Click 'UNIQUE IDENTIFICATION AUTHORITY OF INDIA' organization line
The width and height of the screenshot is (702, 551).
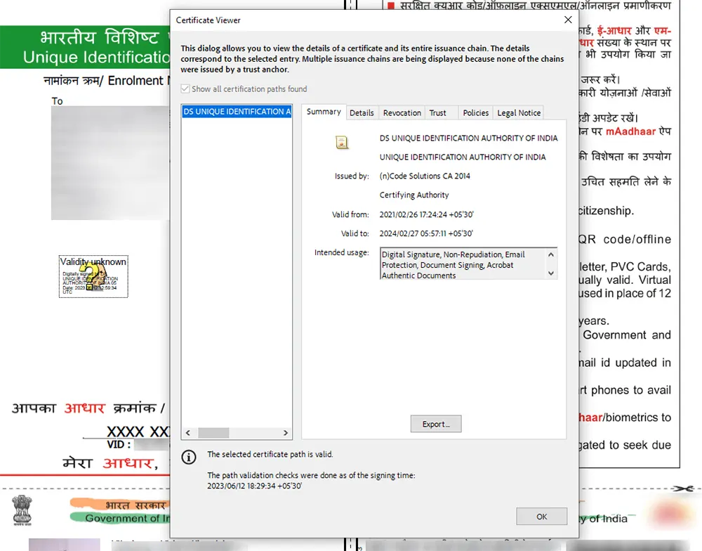click(463, 157)
